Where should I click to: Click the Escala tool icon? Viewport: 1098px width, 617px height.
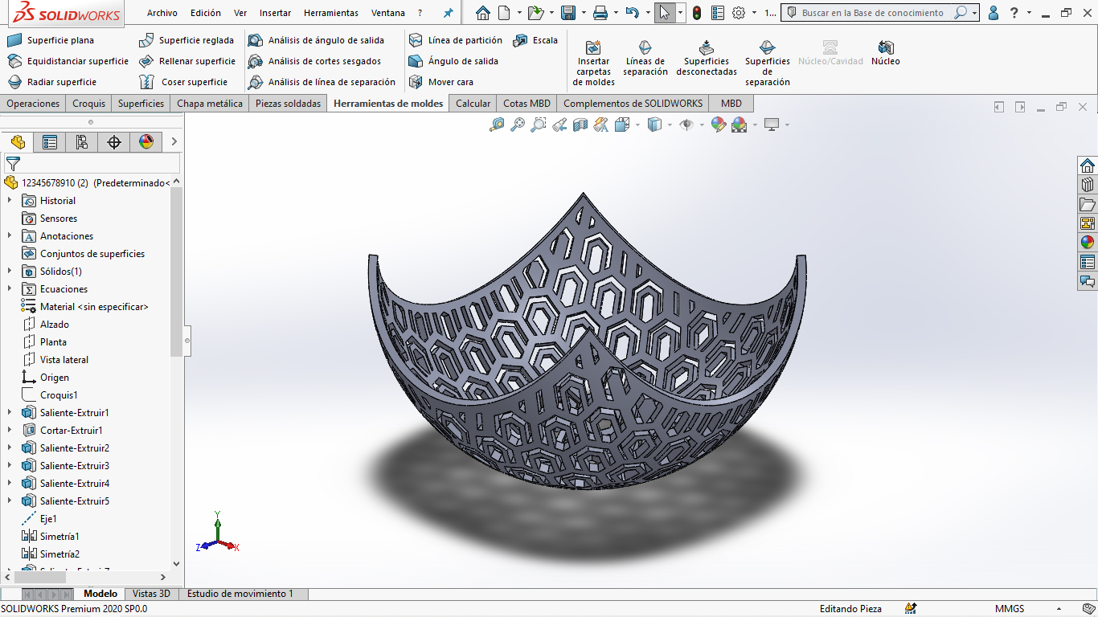coord(521,40)
